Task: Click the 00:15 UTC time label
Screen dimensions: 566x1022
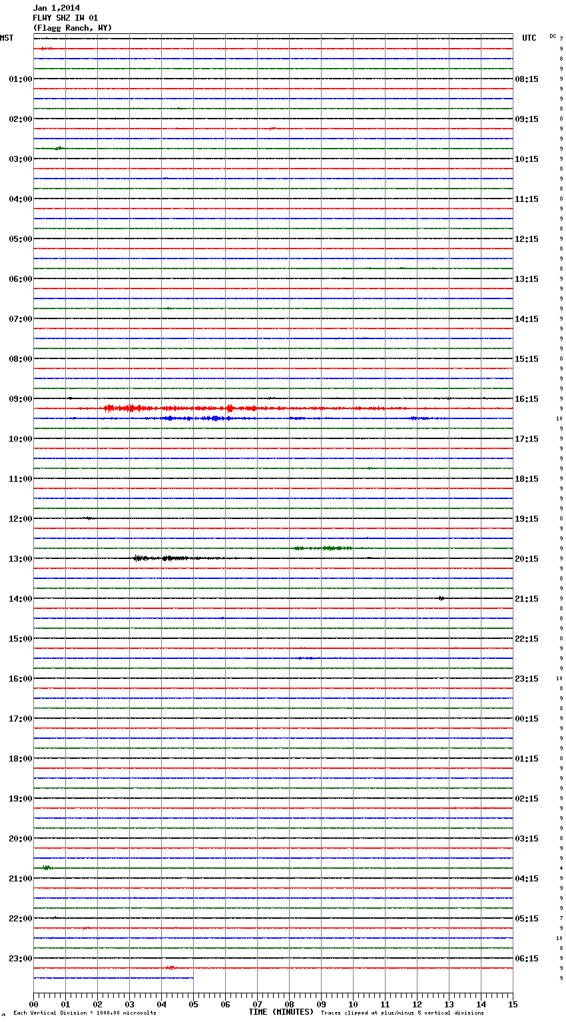Action: click(x=527, y=719)
